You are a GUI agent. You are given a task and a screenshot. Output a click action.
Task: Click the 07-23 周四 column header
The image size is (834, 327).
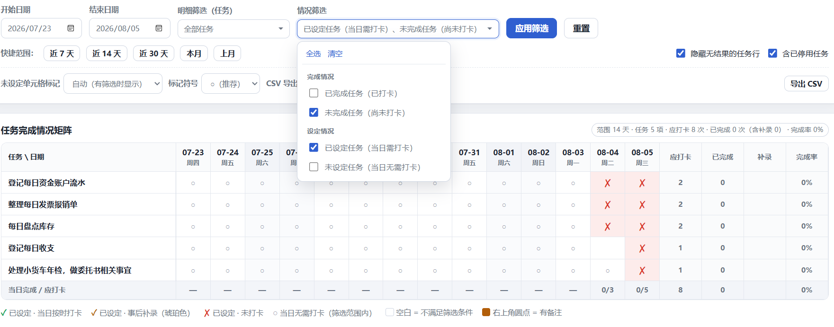coord(193,157)
